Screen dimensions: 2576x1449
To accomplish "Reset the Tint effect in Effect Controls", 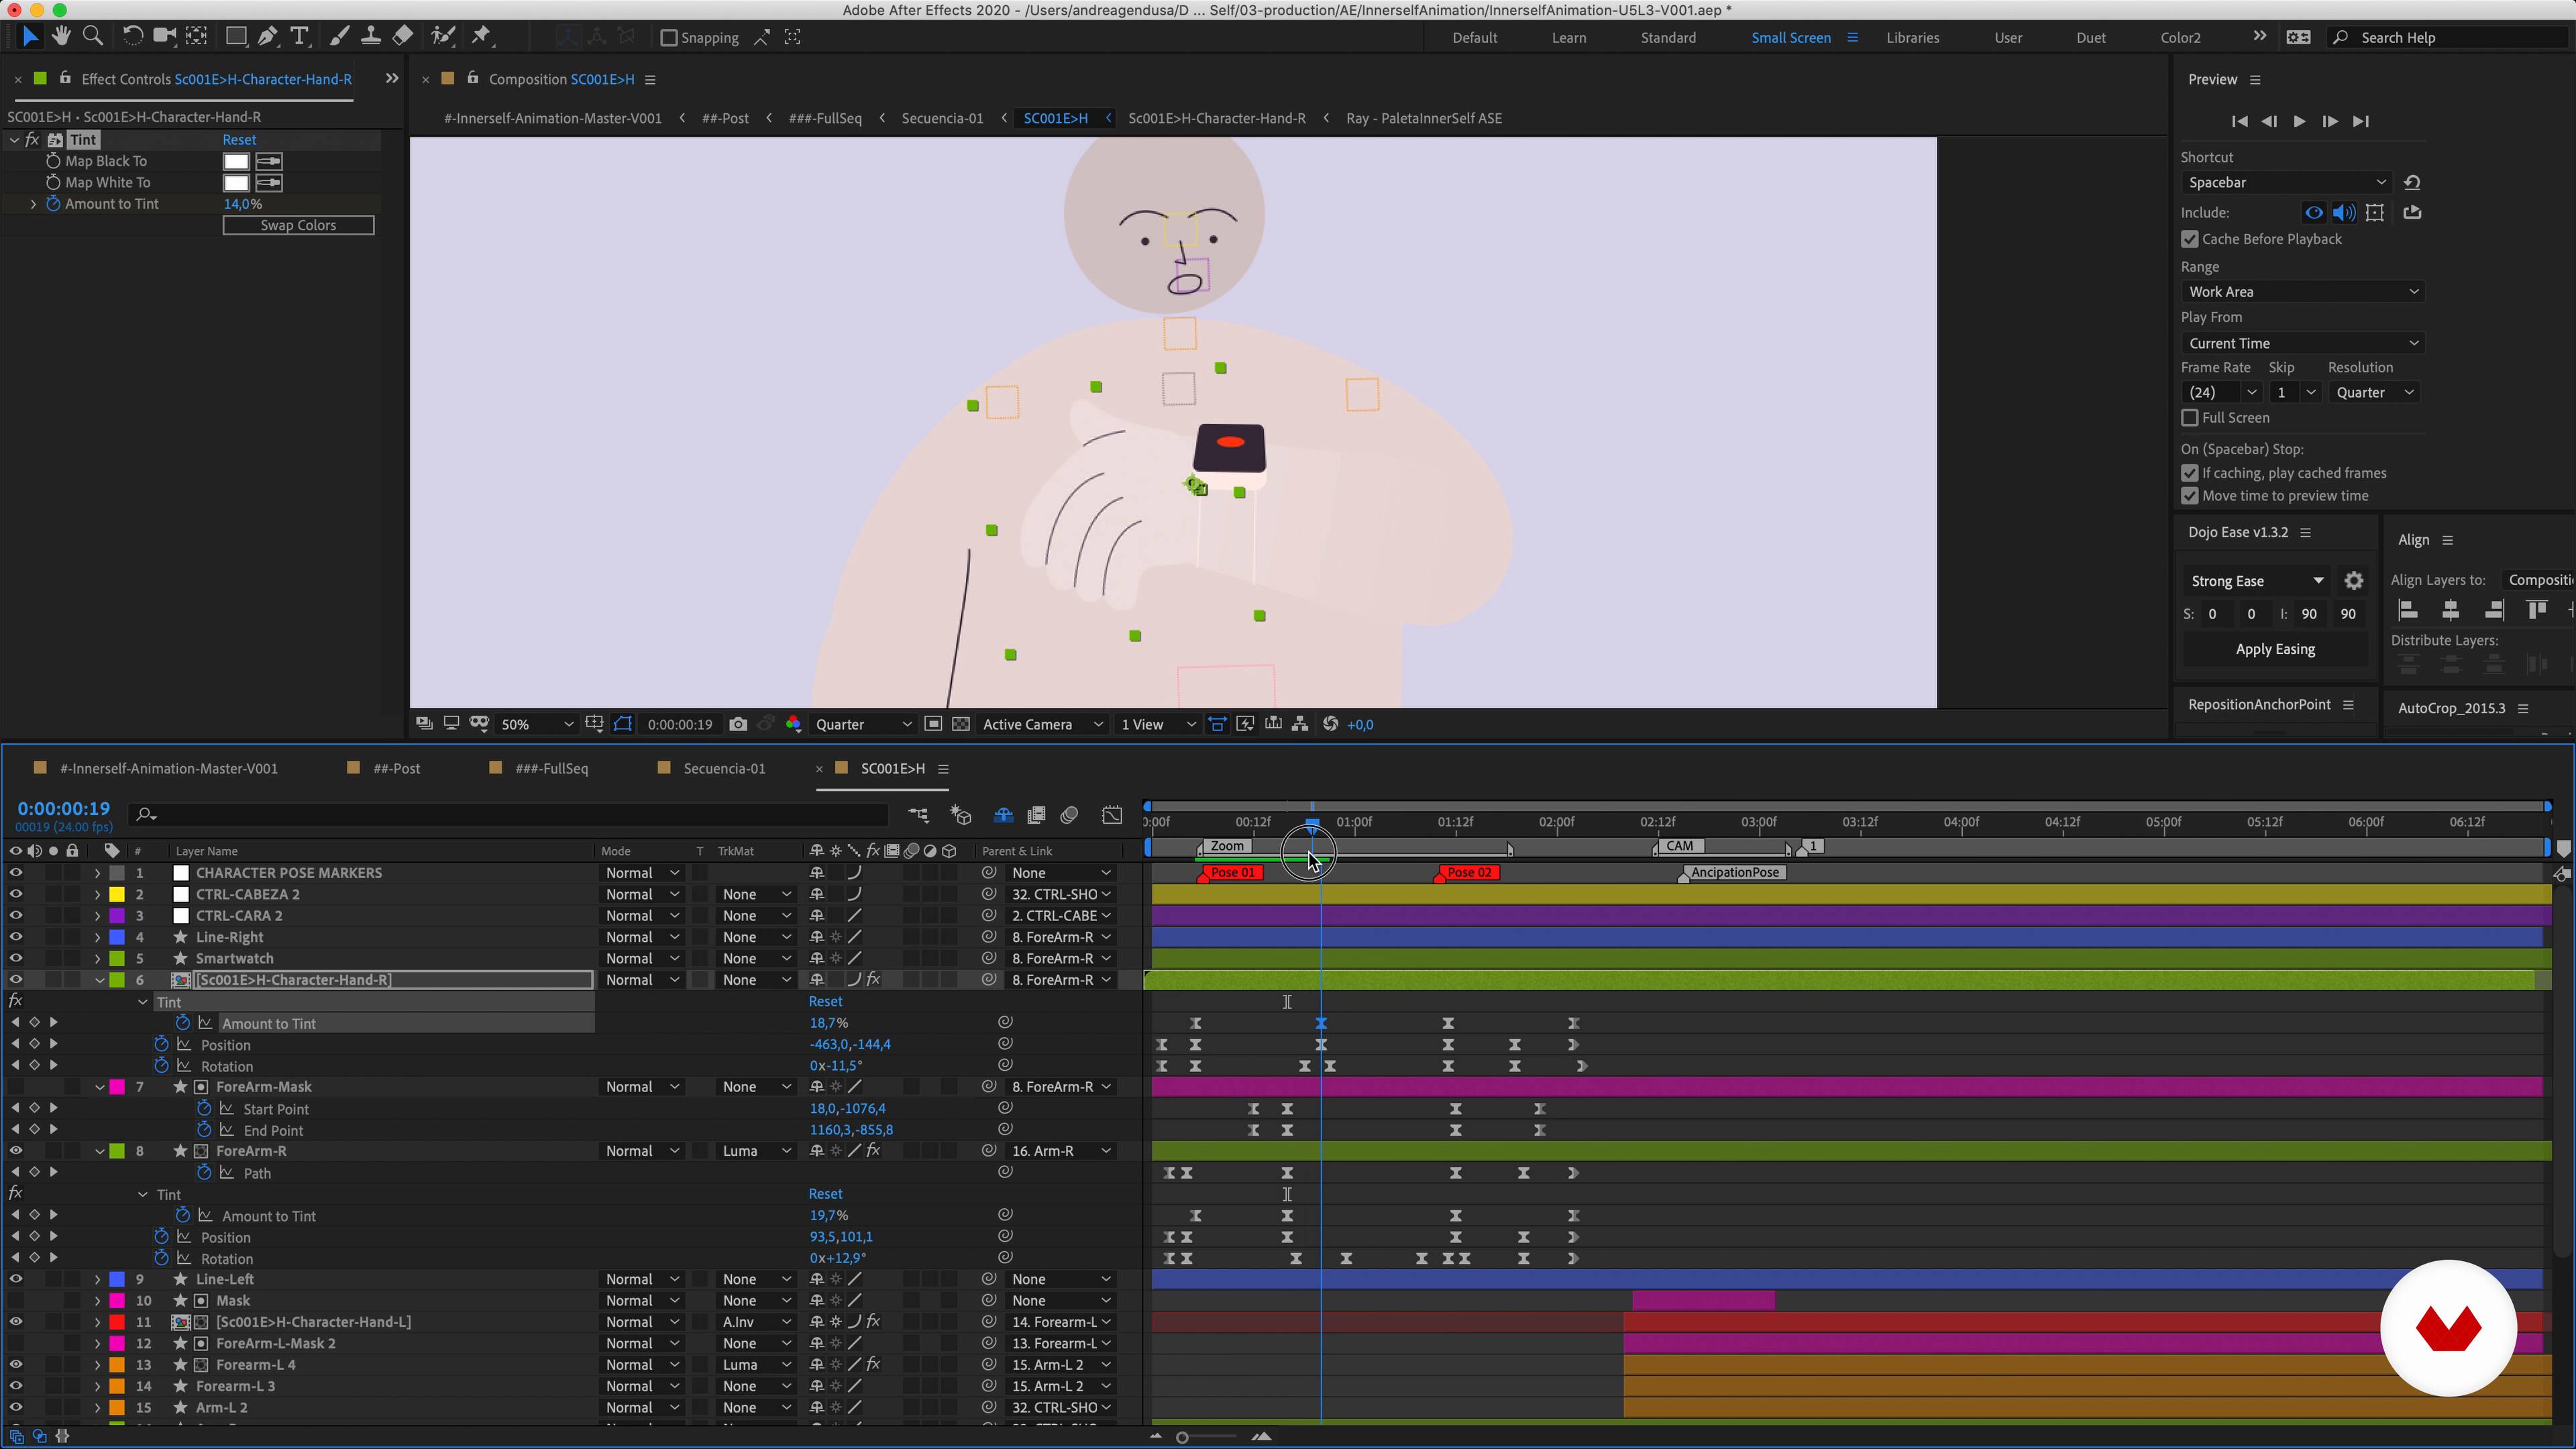I will pyautogui.click(x=239, y=140).
